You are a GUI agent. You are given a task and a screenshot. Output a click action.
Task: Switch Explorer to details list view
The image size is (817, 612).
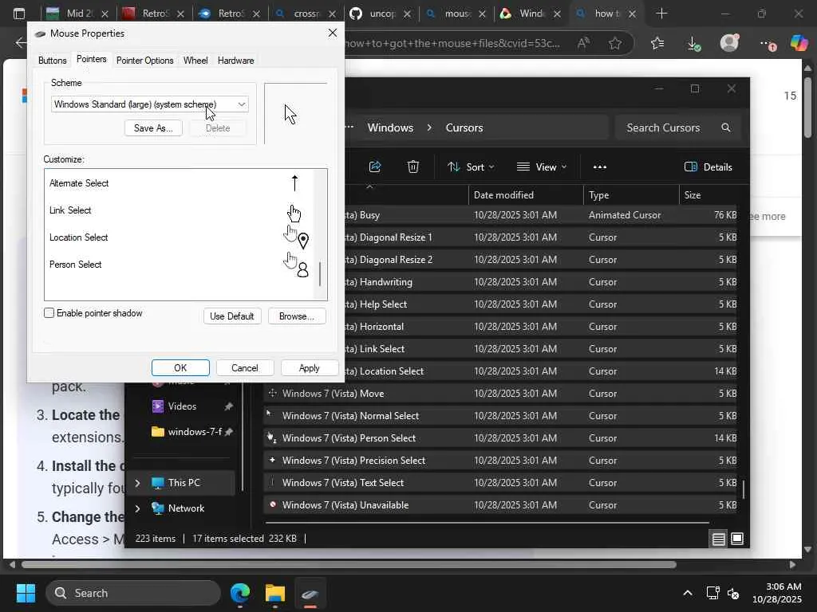(719, 539)
